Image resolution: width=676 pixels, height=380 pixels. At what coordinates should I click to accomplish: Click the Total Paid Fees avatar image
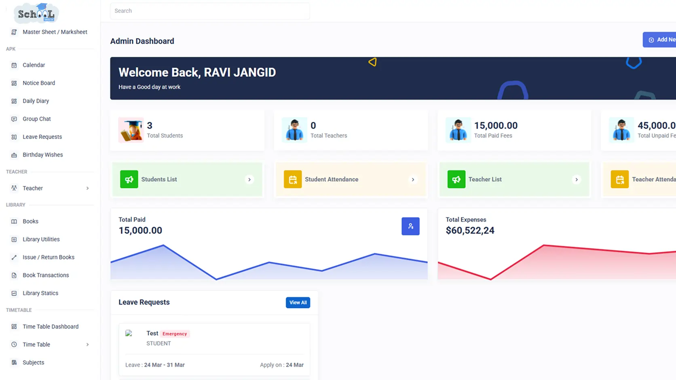tap(458, 130)
